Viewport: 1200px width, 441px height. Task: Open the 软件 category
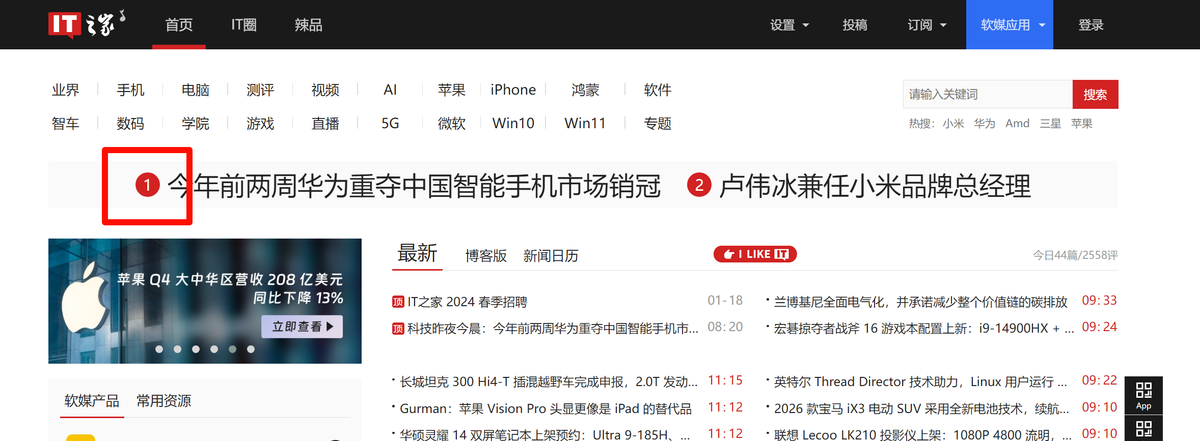click(658, 90)
